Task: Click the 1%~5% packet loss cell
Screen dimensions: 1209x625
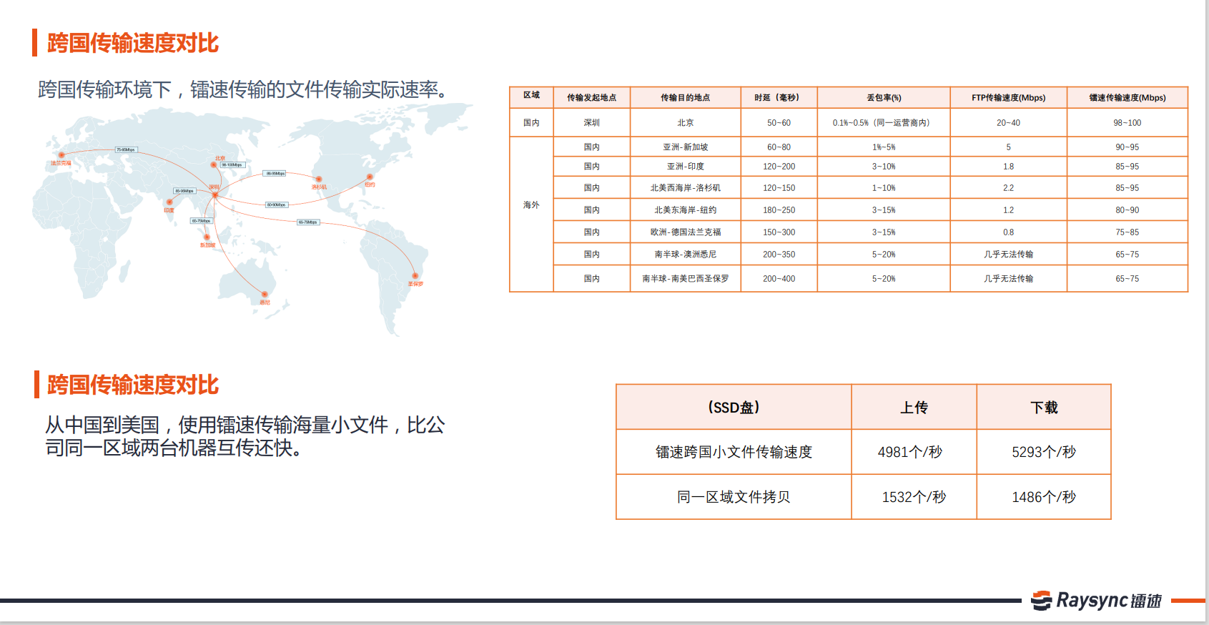Action: tap(884, 147)
